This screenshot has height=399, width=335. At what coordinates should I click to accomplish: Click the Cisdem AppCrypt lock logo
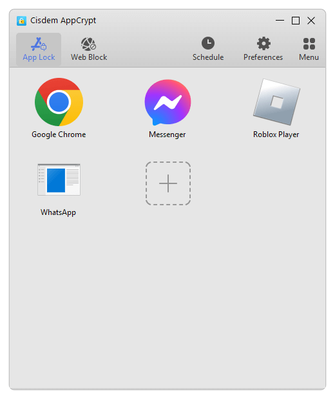coord(21,21)
